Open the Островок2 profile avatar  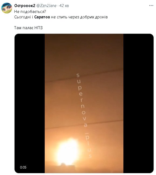pos(6,8)
